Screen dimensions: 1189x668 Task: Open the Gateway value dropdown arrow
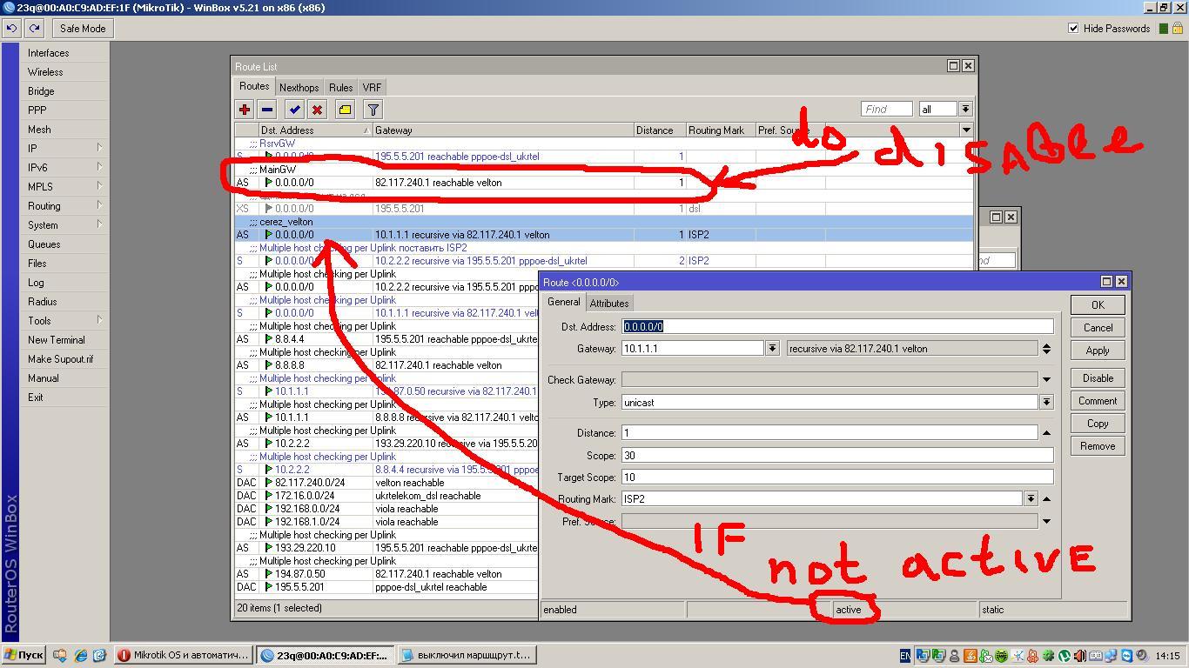click(772, 349)
